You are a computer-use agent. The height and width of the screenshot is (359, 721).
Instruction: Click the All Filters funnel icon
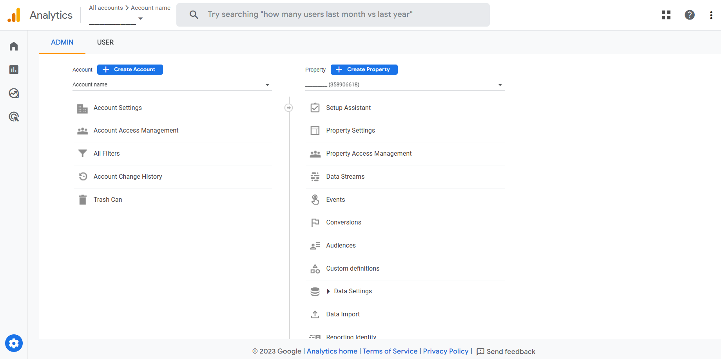coord(82,153)
